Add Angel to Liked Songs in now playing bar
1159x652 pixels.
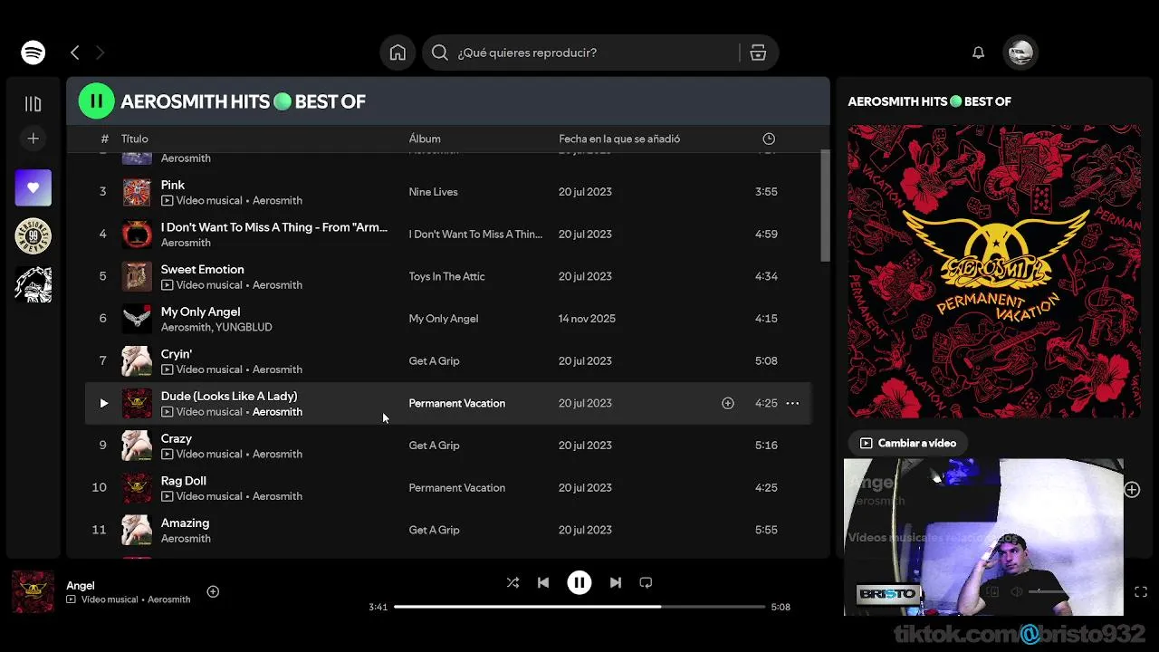tap(213, 591)
